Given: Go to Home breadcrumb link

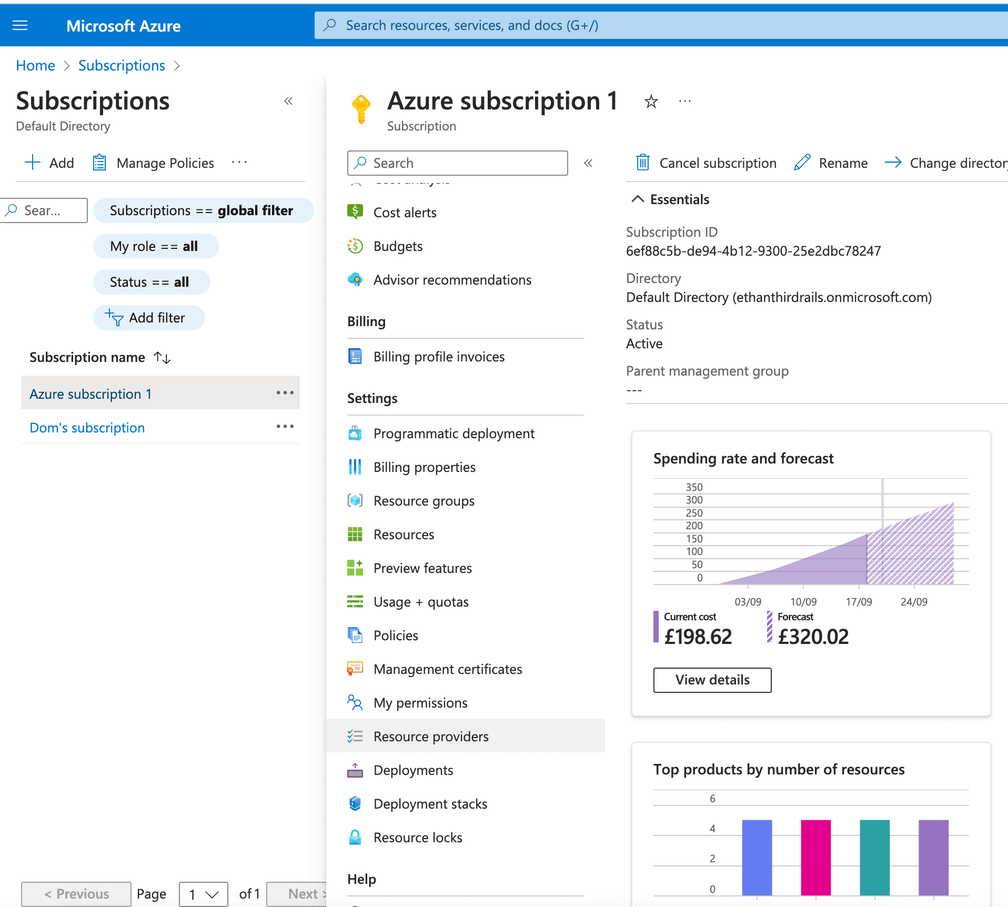Looking at the screenshot, I should [35, 65].
